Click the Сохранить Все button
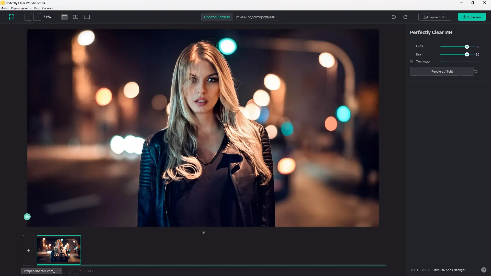The width and height of the screenshot is (491, 276). [434, 17]
